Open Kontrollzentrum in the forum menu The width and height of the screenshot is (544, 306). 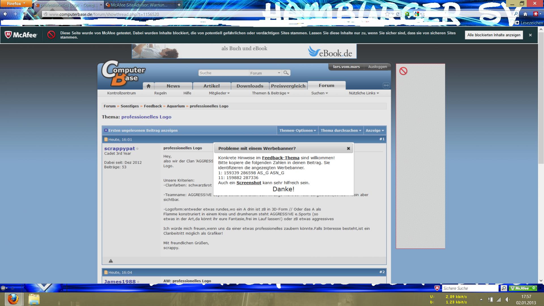121,93
